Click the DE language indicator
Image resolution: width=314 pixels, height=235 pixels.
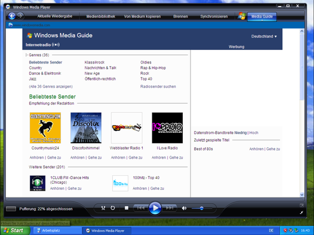click(271, 231)
